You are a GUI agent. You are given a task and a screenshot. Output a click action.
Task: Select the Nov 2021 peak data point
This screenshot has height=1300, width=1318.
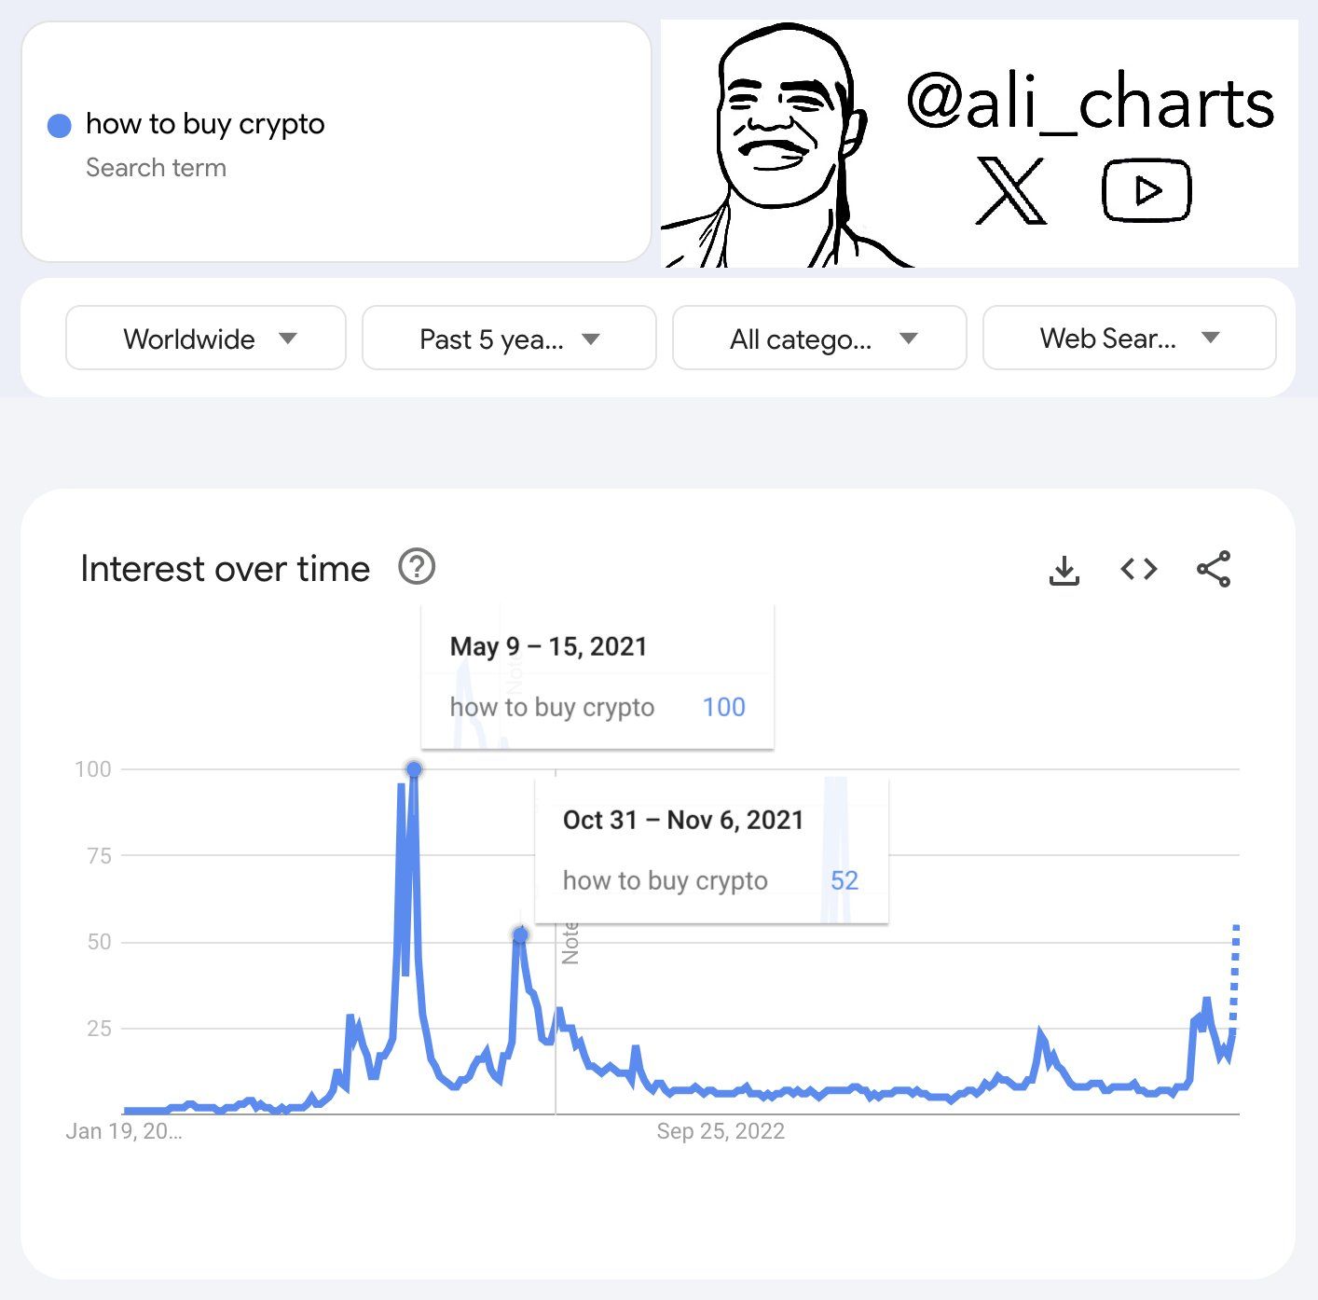(520, 934)
